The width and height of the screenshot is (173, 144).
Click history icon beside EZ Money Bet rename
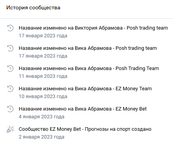[10, 109]
